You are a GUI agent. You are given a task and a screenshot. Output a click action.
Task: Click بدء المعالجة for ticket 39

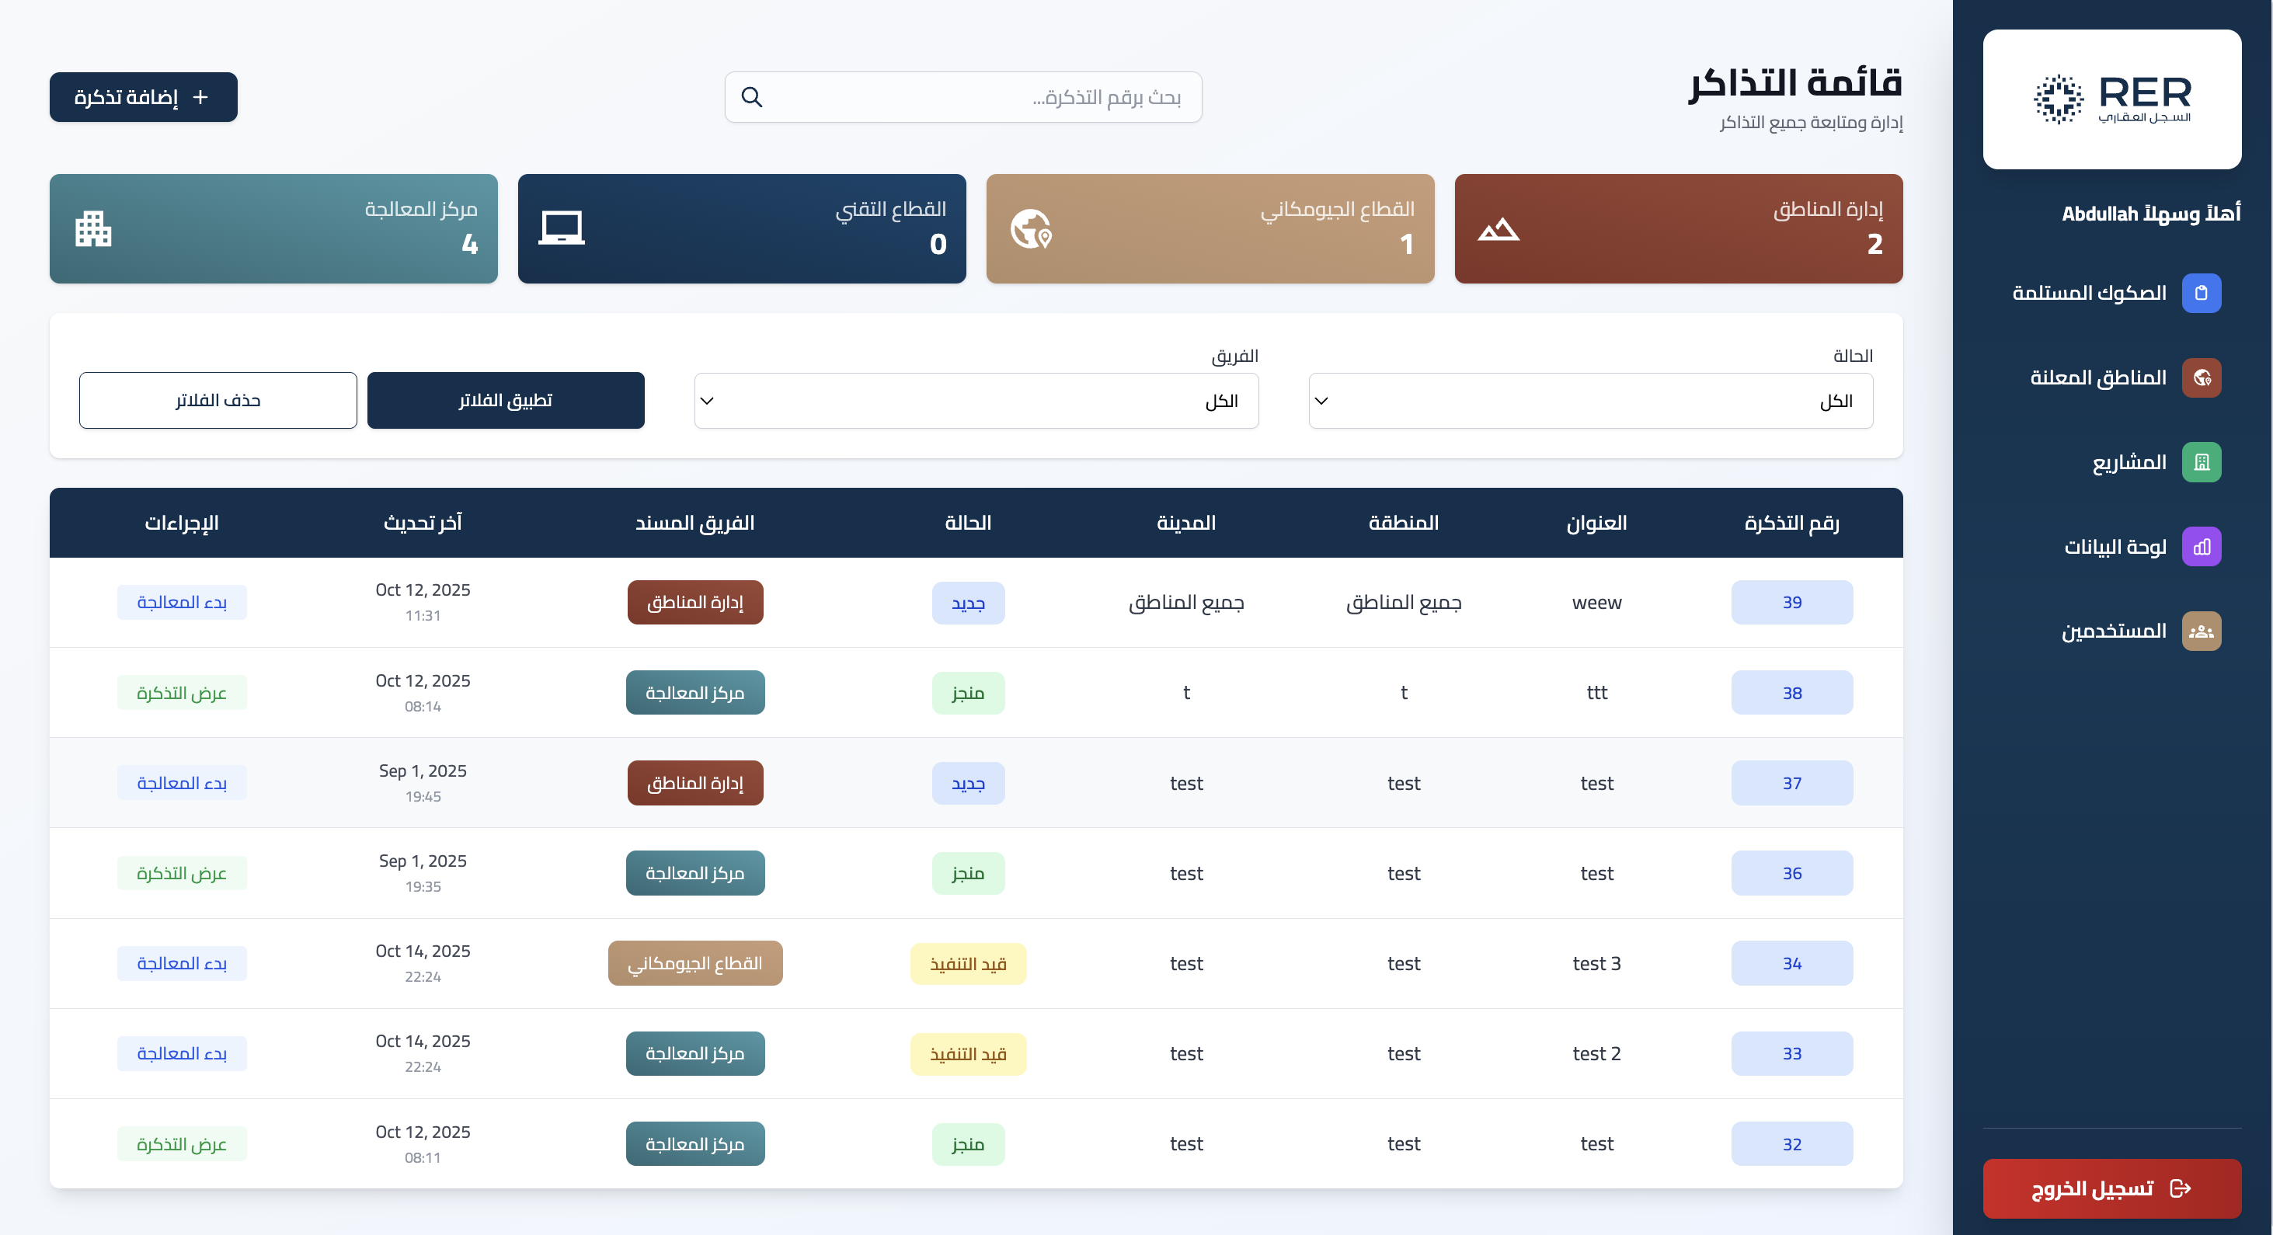(182, 602)
